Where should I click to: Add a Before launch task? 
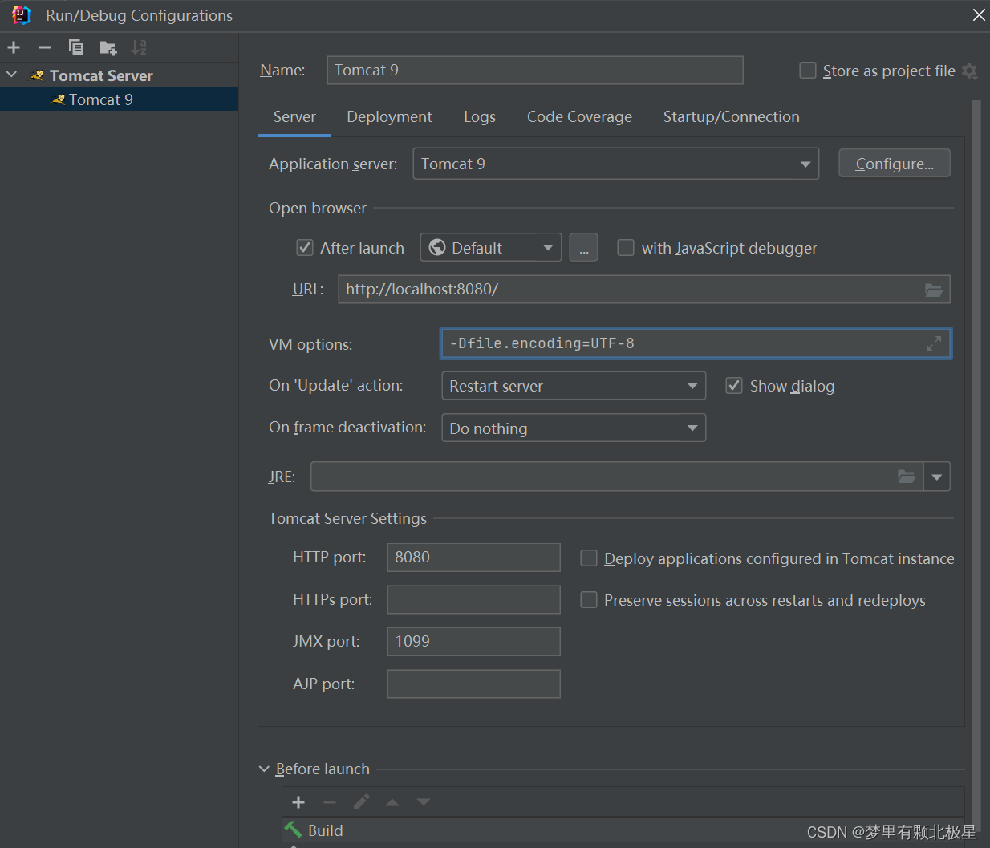tap(298, 802)
